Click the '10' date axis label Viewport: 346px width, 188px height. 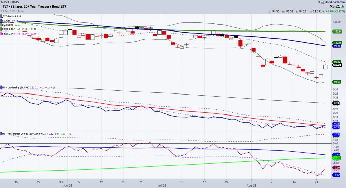tap(182, 182)
